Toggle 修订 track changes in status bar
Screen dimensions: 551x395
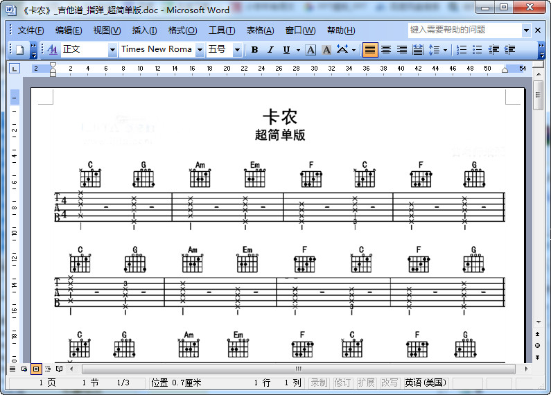pos(342,383)
